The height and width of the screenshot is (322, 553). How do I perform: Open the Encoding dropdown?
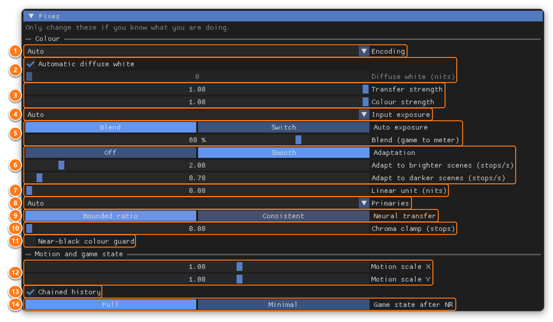tap(197, 51)
